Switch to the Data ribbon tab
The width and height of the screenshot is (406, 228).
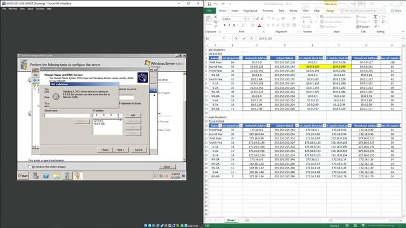(281, 11)
